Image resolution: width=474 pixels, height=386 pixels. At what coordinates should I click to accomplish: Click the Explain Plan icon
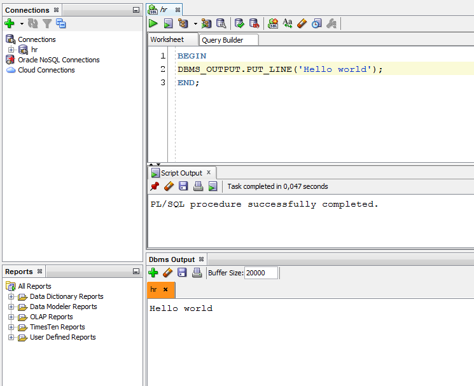pyautogui.click(x=183, y=24)
